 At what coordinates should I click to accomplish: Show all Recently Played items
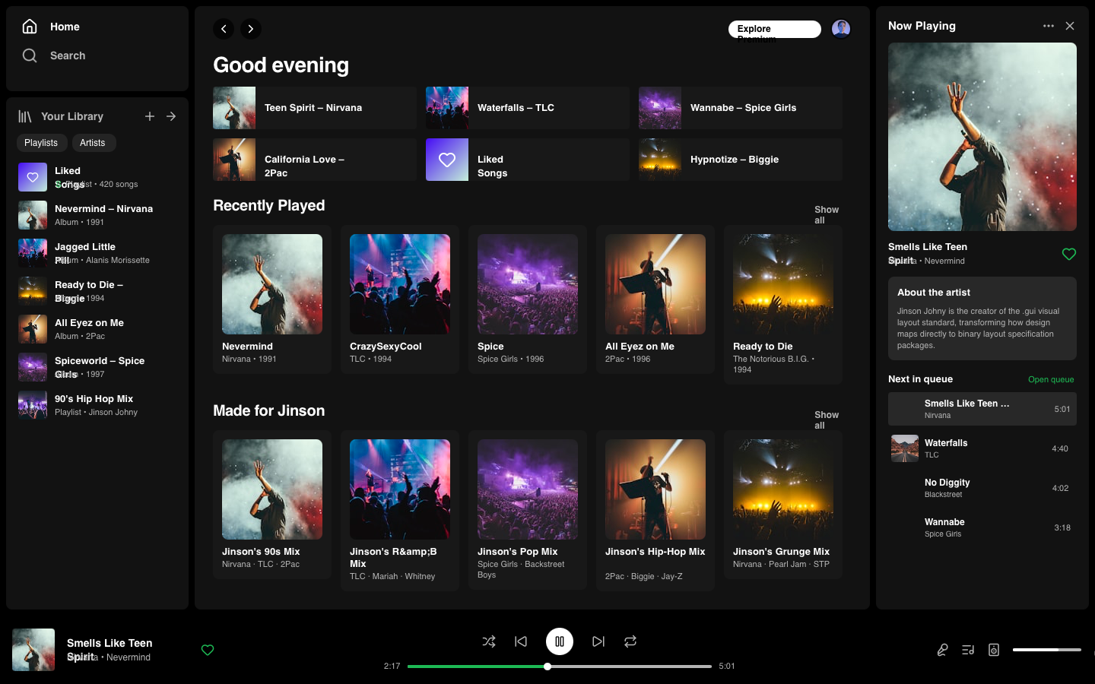click(827, 214)
